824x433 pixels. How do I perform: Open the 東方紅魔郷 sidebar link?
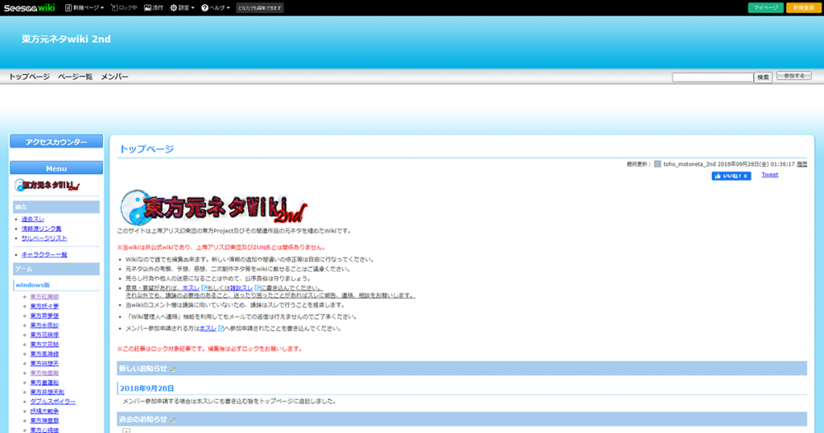click(44, 297)
